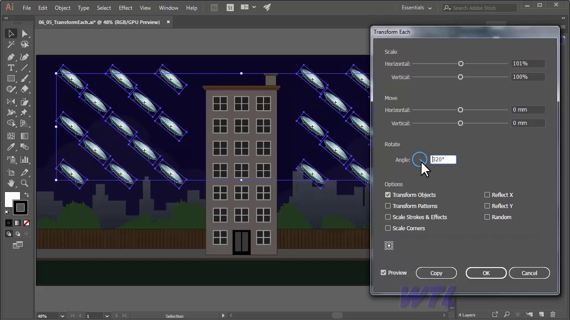The width and height of the screenshot is (570, 320).
Task: Cancel the Transform Each dialog
Action: point(529,273)
